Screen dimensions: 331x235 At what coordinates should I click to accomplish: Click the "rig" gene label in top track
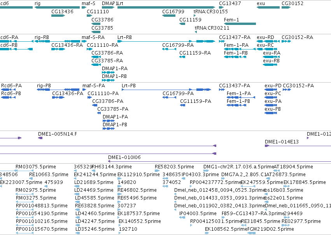(37, 4)
